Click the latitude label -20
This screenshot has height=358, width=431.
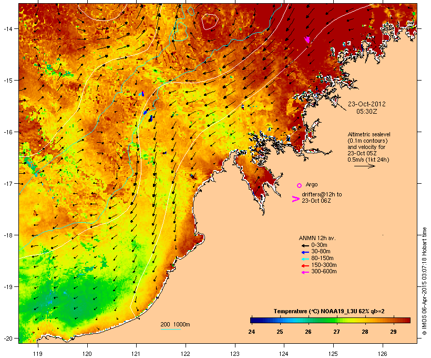pos(7,338)
